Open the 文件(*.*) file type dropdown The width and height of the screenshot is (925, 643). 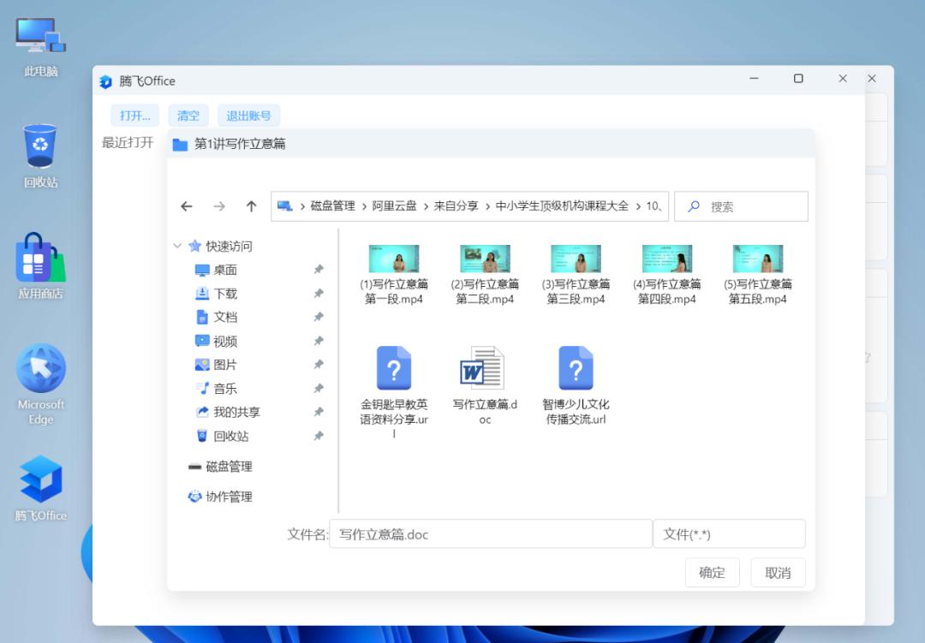(x=729, y=533)
